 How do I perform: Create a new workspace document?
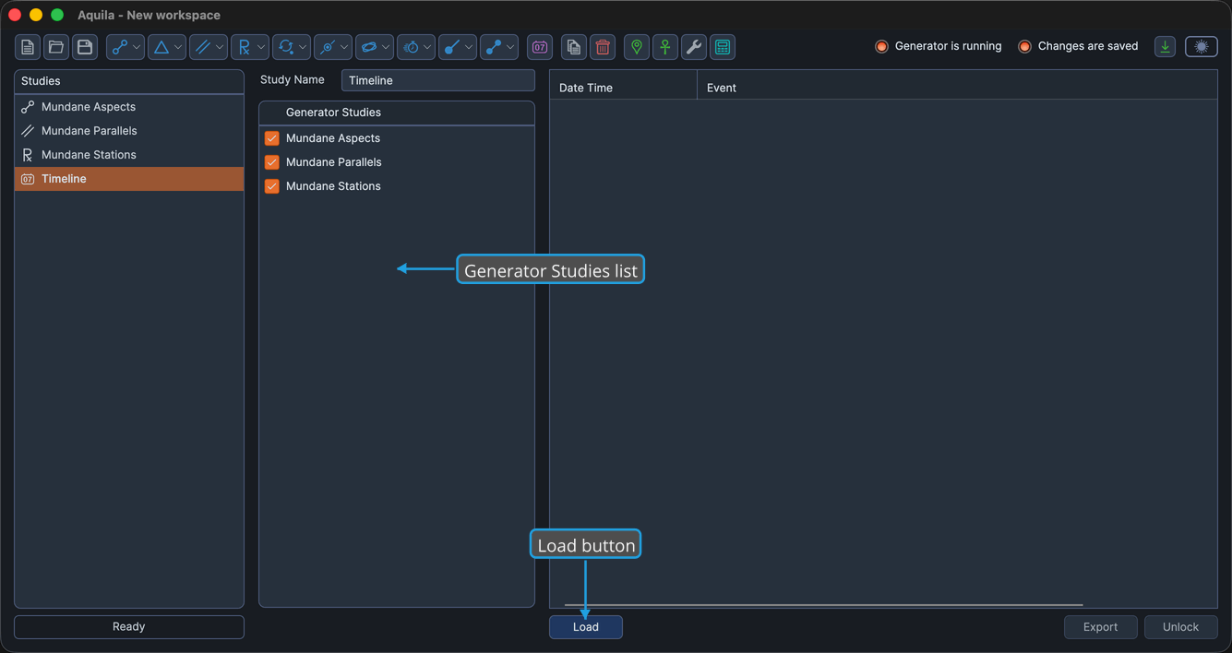pyautogui.click(x=28, y=47)
